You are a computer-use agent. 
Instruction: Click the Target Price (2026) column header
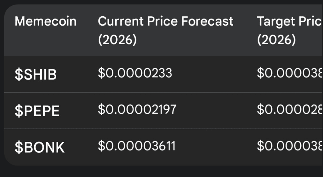point(289,30)
